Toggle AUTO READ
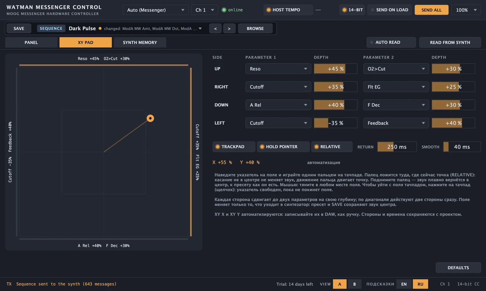 (391, 42)
